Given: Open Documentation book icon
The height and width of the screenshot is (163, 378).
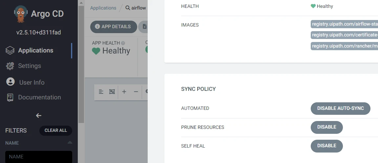Looking at the screenshot, I should tap(10, 97).
